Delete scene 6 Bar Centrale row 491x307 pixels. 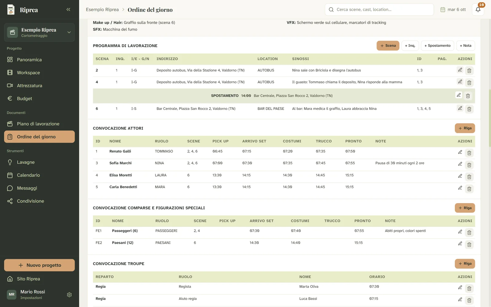[x=469, y=109]
